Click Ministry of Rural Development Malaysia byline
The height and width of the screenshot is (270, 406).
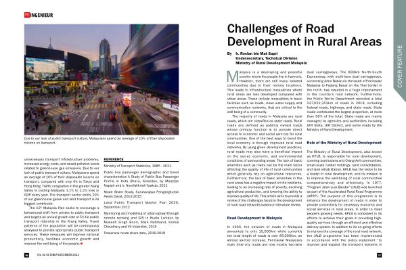[271, 63]
